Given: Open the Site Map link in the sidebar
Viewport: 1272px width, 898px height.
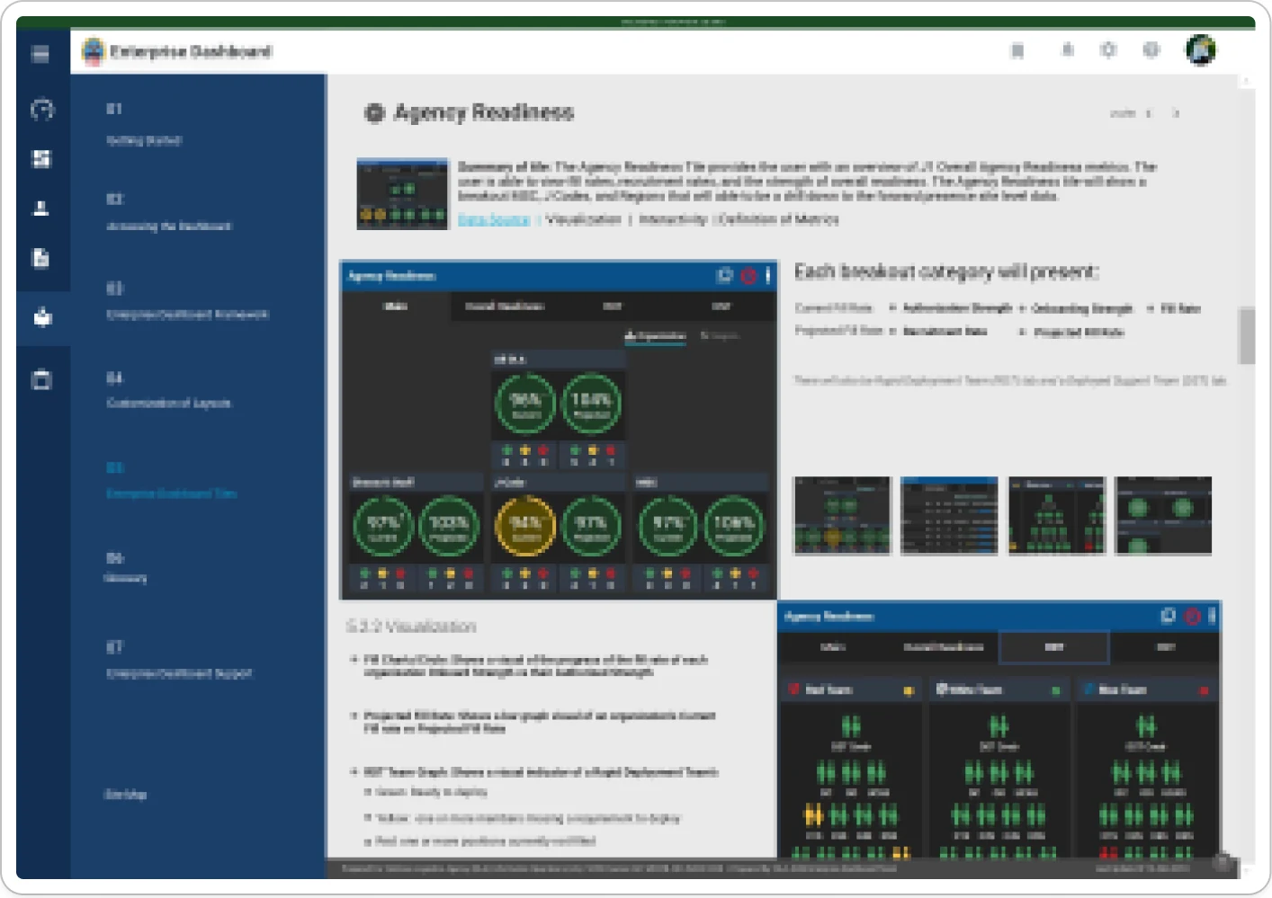Looking at the screenshot, I should click(x=126, y=795).
